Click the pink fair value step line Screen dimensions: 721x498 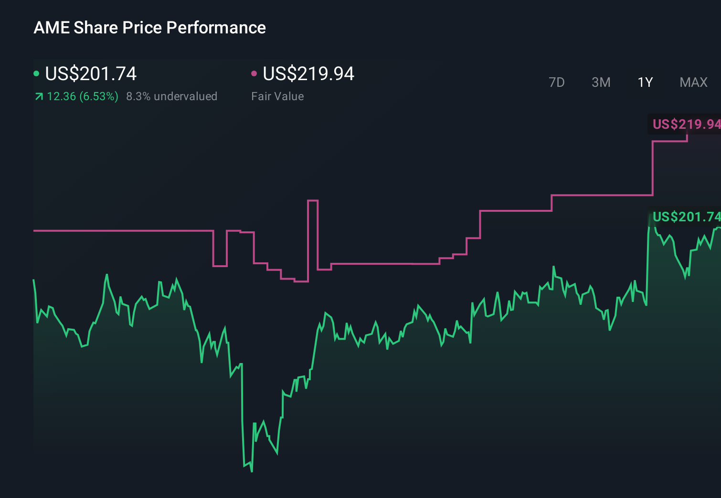[382, 263]
